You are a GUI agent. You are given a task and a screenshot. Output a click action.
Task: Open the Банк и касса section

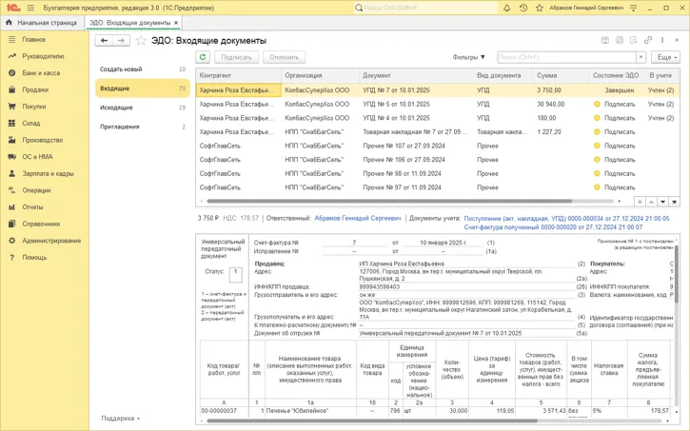pos(41,73)
